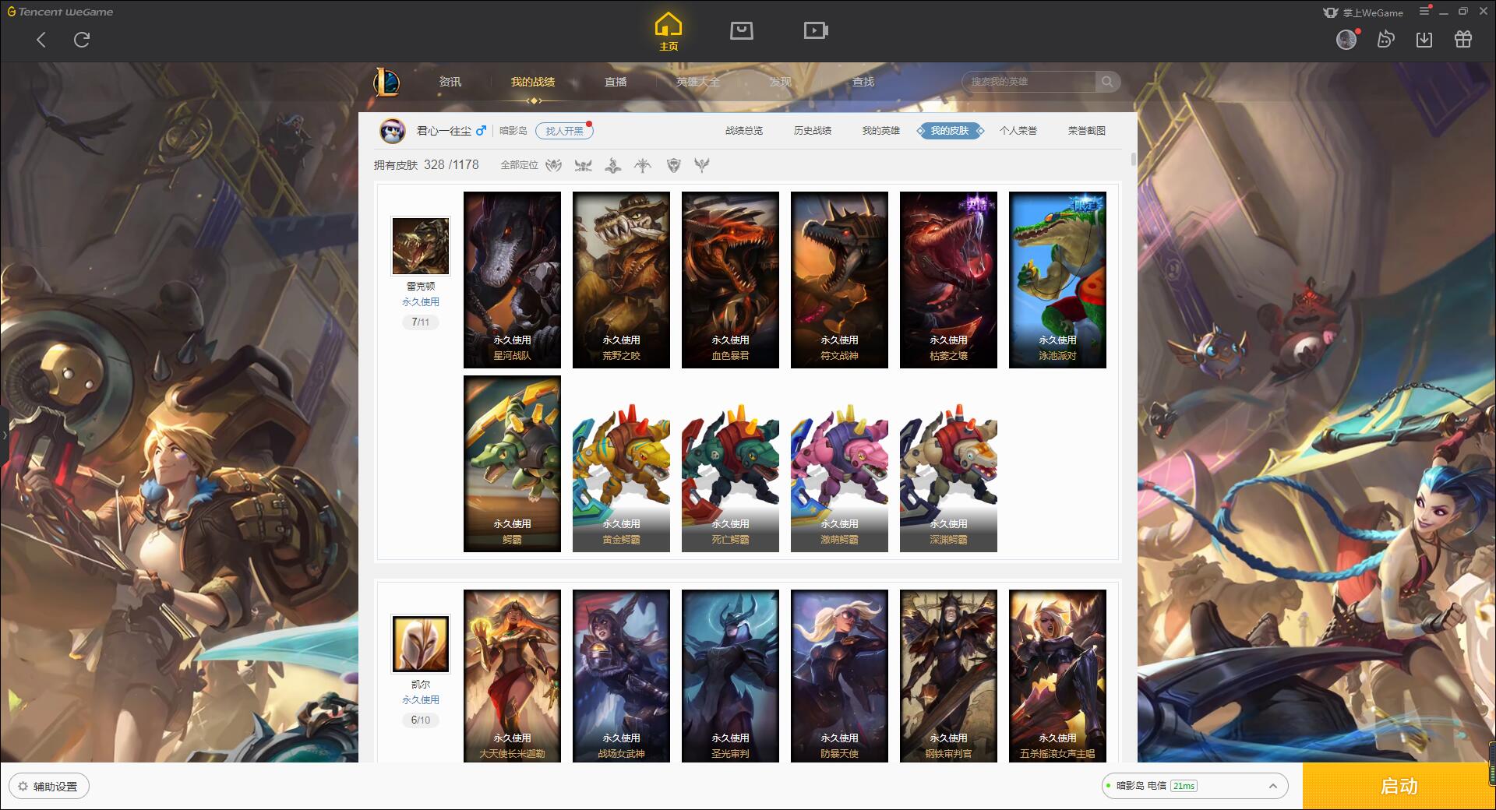This screenshot has height=810, width=1496.
Task: Open the 枯萎之壤 skin thumbnail
Action: [x=948, y=280]
